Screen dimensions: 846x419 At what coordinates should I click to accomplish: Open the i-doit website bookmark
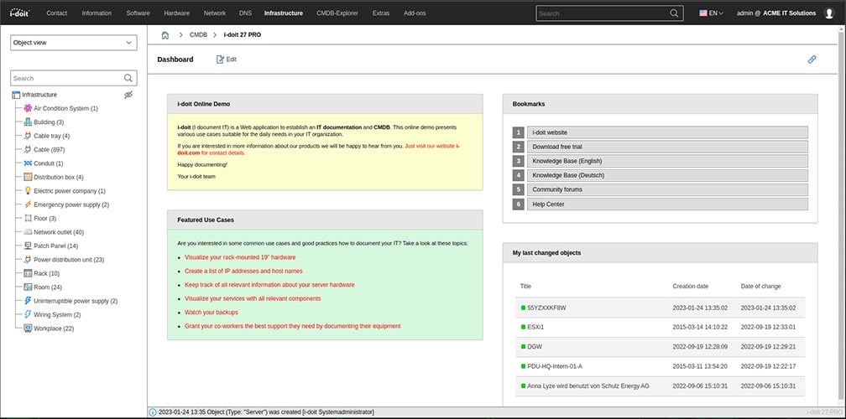(x=667, y=132)
